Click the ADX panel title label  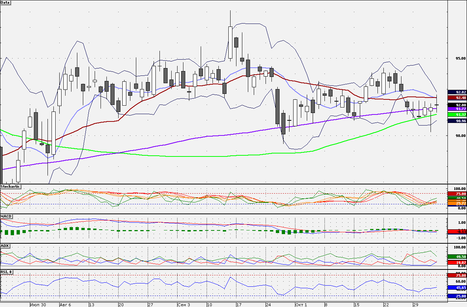[5, 246]
